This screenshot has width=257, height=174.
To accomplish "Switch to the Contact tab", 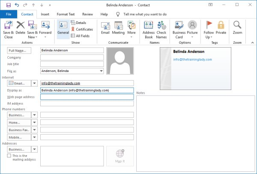I will (27, 14).
